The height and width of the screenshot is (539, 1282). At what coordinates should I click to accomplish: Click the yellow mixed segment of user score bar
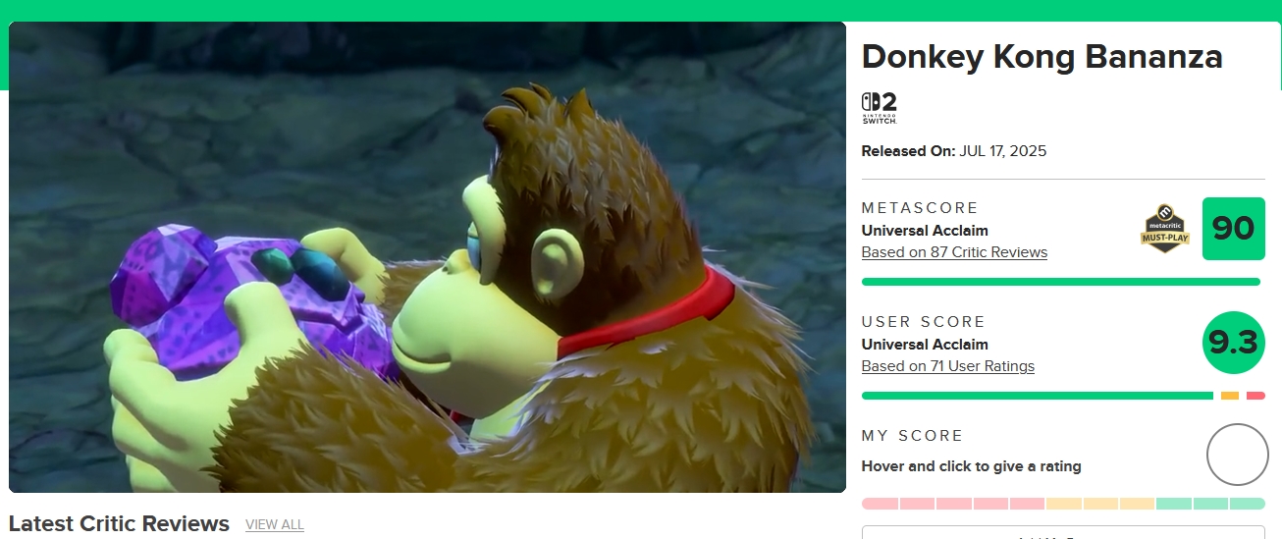[x=1230, y=396]
